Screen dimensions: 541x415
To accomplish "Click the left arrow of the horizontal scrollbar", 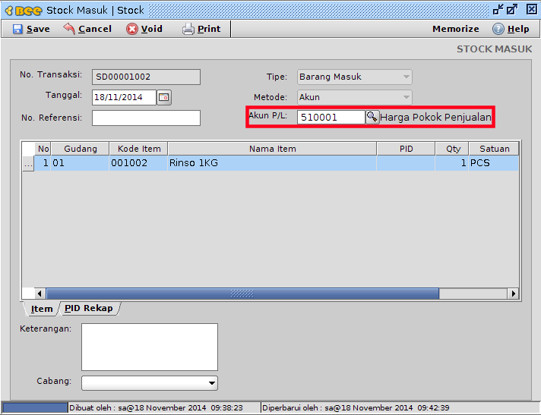I will click(x=40, y=294).
